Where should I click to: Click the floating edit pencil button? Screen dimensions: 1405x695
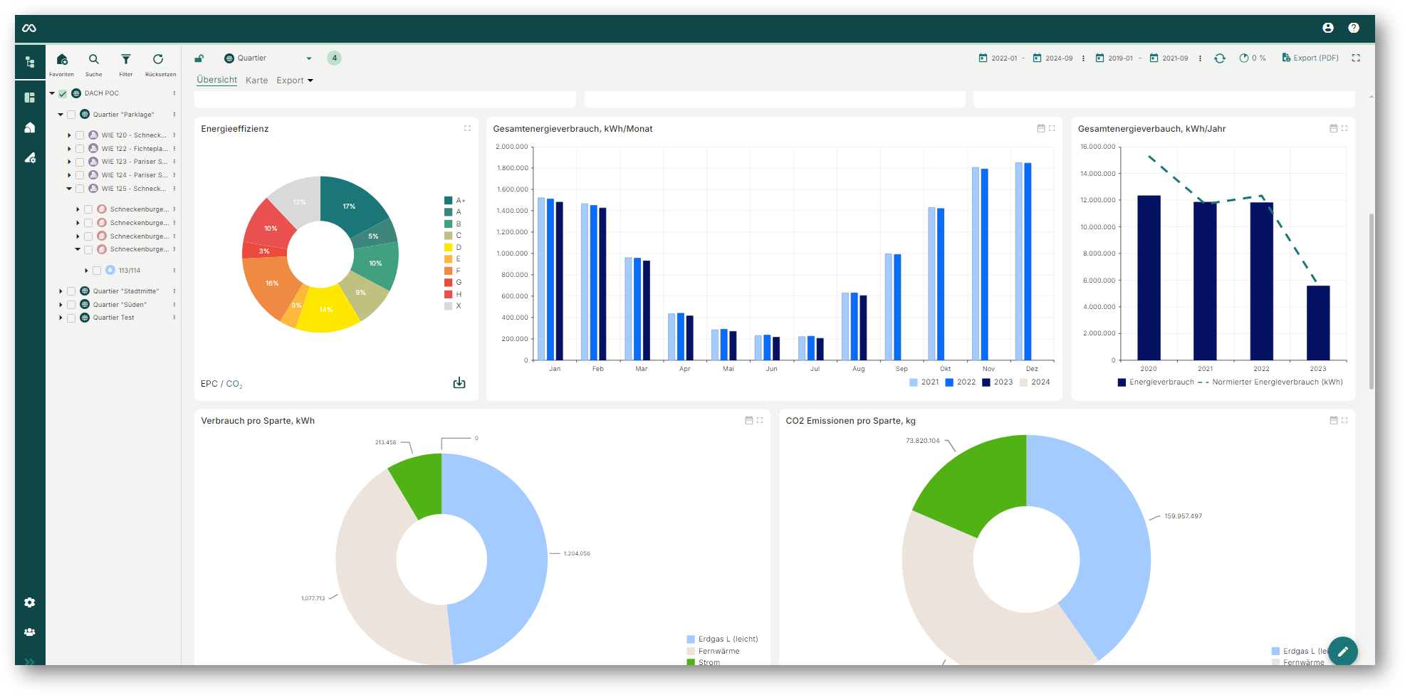click(x=1342, y=651)
